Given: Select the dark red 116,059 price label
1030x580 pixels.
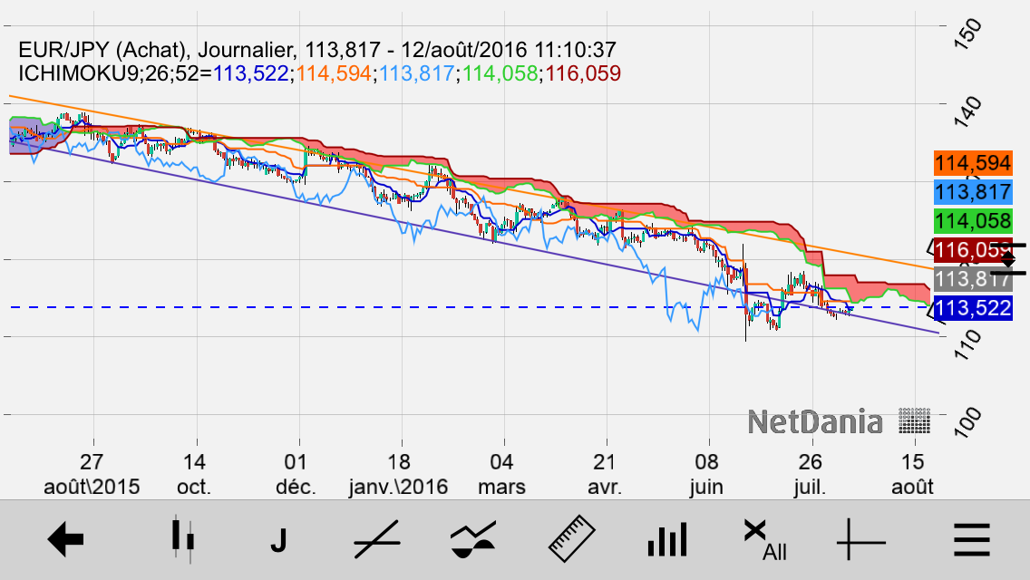Looking at the screenshot, I should pyautogui.click(x=973, y=249).
